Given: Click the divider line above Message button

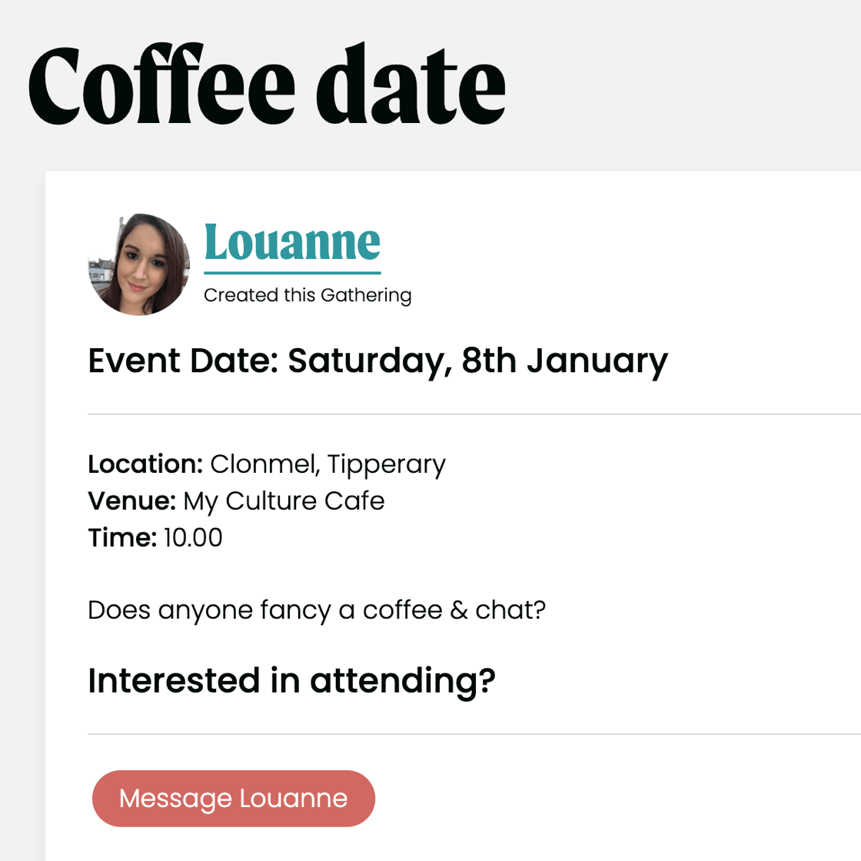Looking at the screenshot, I should pos(461,734).
